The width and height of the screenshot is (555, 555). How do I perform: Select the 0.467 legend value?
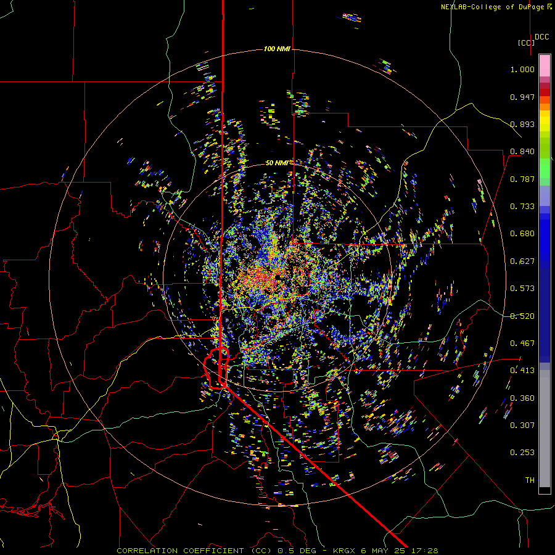point(522,343)
